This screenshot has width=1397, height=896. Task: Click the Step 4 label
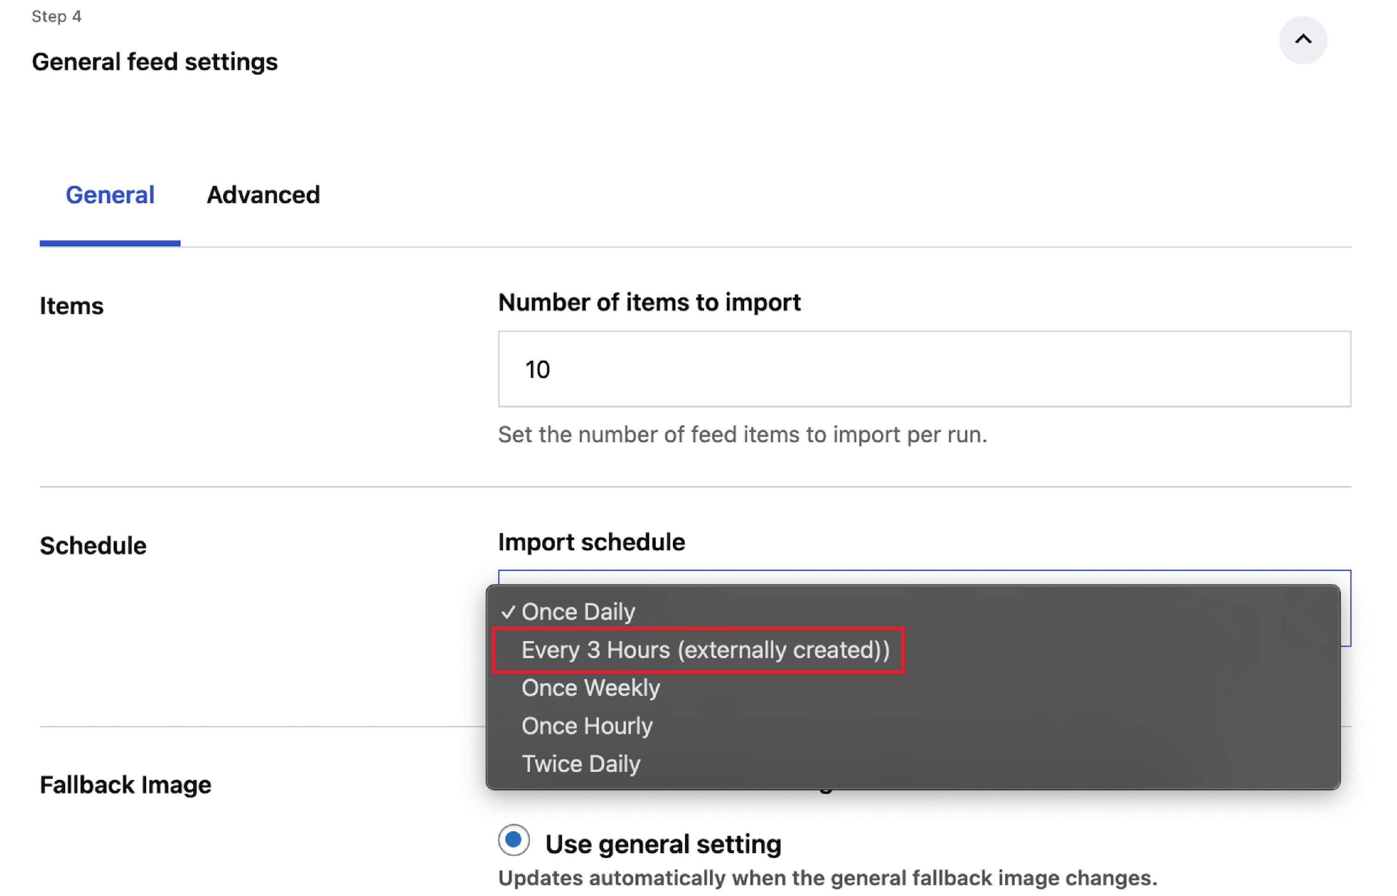pyautogui.click(x=56, y=16)
